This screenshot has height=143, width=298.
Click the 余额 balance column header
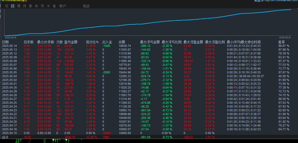pyautogui.click(x=122, y=42)
